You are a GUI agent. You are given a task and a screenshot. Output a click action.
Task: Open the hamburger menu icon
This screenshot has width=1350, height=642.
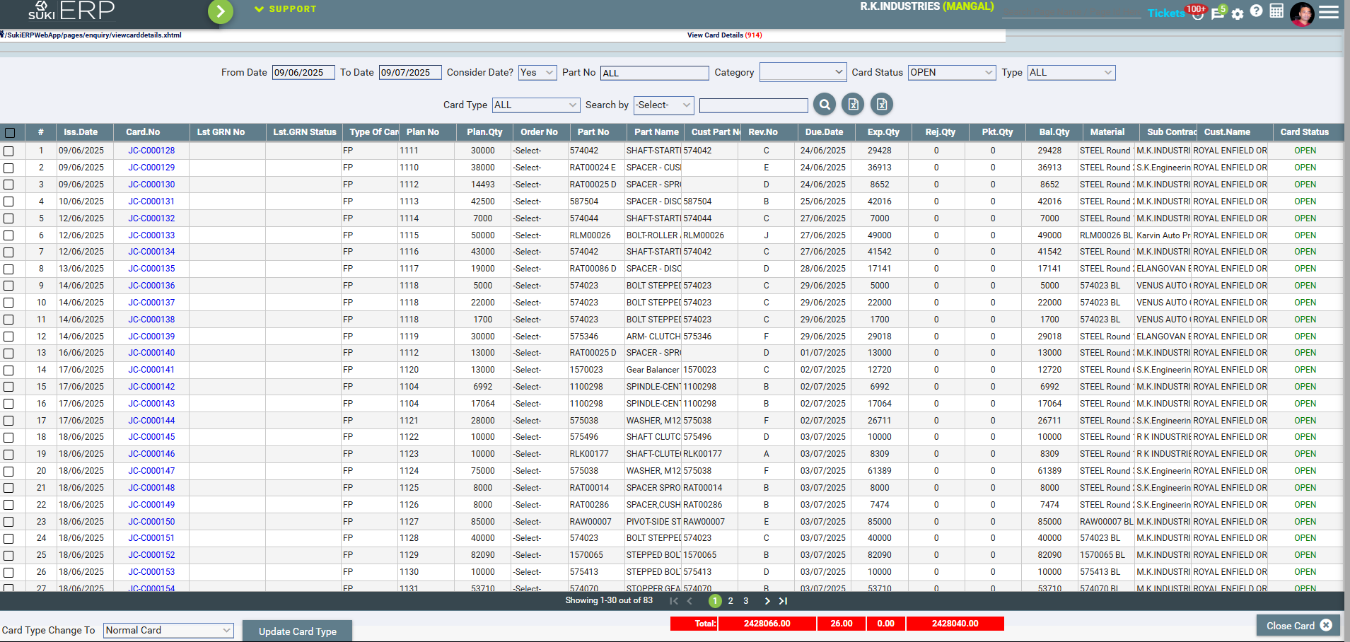click(x=1329, y=12)
